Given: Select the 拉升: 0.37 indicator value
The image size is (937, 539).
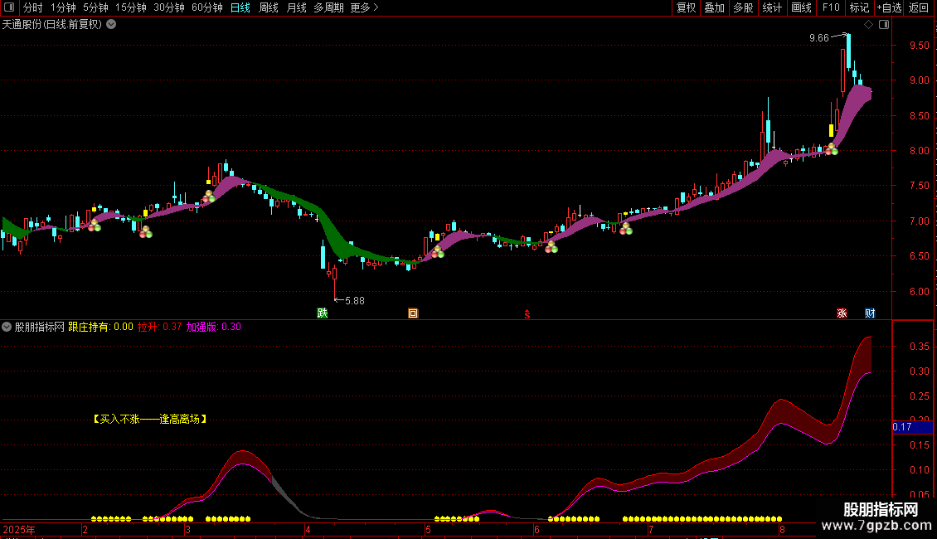Looking at the screenshot, I should [x=159, y=327].
